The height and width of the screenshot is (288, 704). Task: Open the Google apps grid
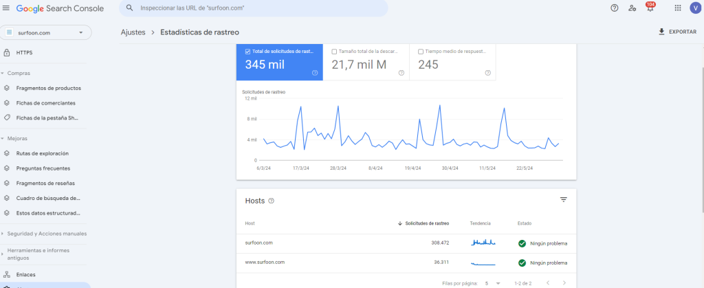pos(678,8)
